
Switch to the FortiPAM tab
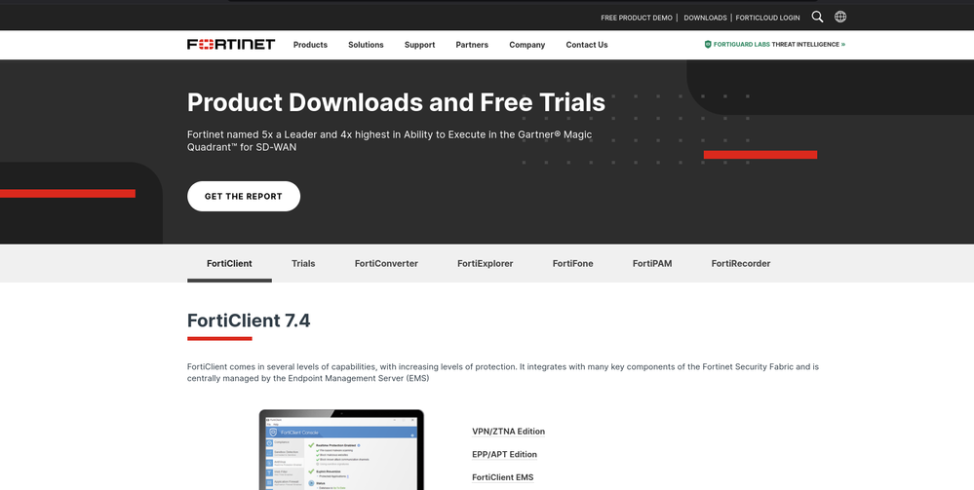pyautogui.click(x=652, y=263)
